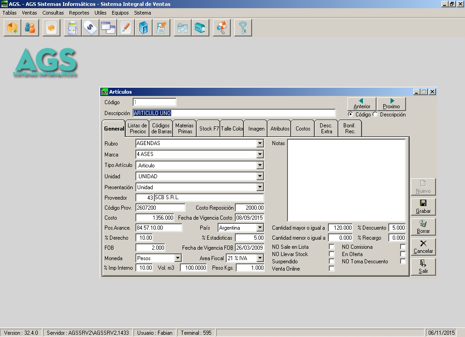Switch to the Listas de Precios tab

137,129
